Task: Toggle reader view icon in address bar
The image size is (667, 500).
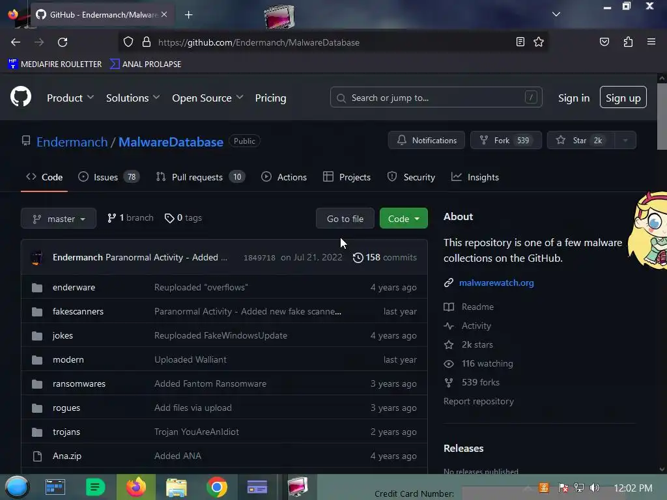Action: [520, 42]
